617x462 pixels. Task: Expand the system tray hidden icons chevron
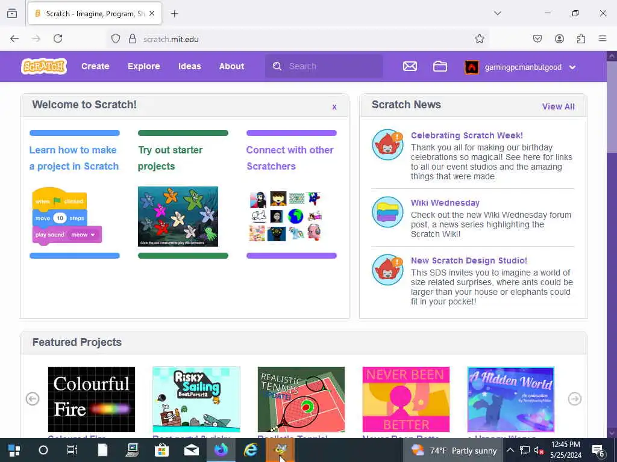(510, 450)
